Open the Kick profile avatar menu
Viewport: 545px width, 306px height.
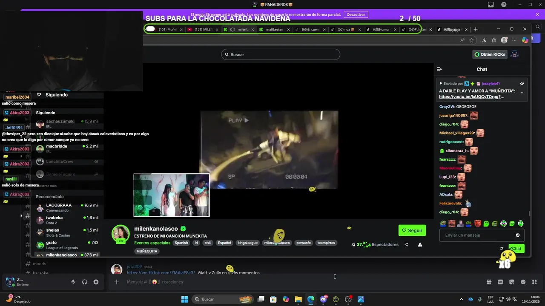tap(515, 54)
